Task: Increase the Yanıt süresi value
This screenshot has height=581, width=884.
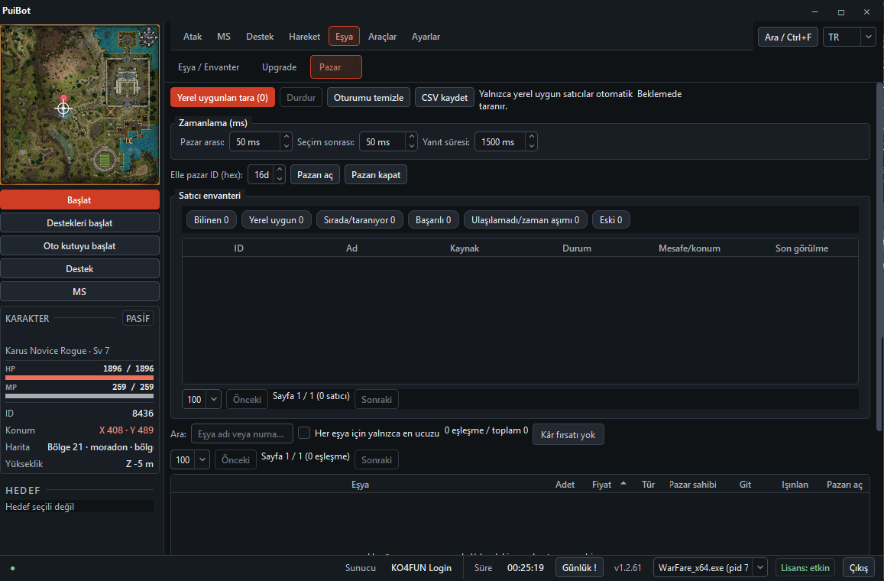Action: click(531, 137)
